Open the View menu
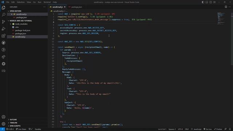This screenshot has height=131, width=233. click(29, 2)
